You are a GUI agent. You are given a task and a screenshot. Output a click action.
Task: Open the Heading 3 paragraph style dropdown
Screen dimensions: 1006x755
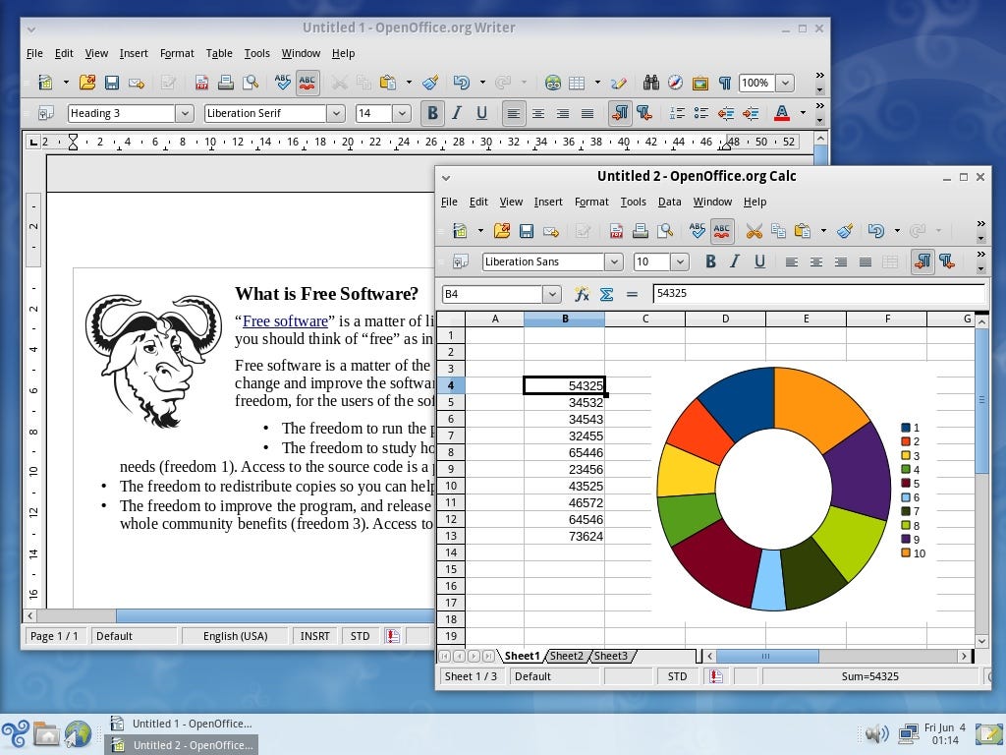point(184,113)
